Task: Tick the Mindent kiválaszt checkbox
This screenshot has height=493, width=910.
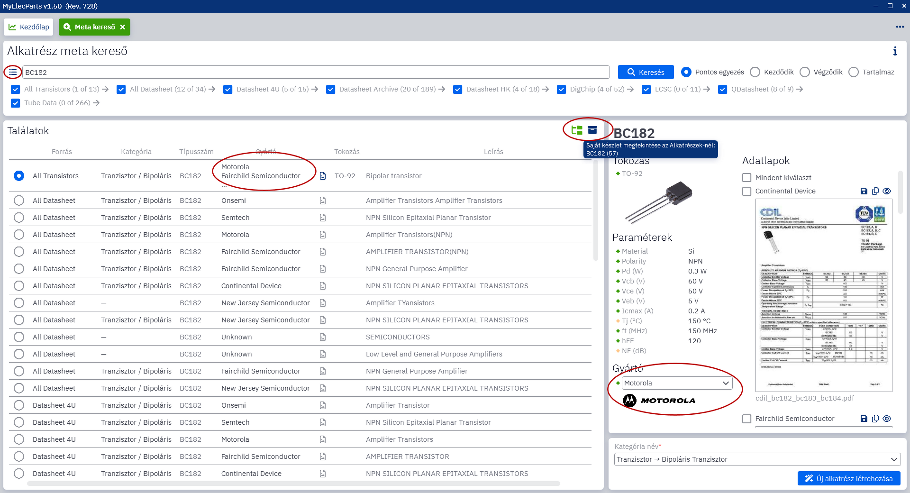Action: pos(747,178)
